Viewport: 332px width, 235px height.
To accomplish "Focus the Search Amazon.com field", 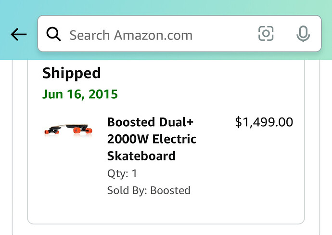I will point(159,35).
